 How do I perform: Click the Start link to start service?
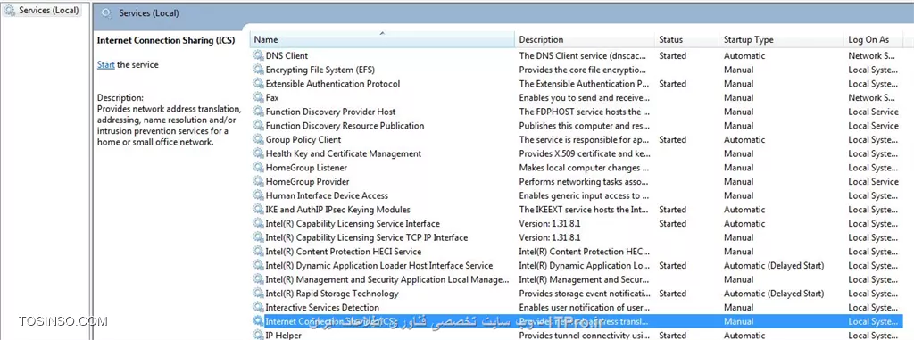click(x=105, y=65)
